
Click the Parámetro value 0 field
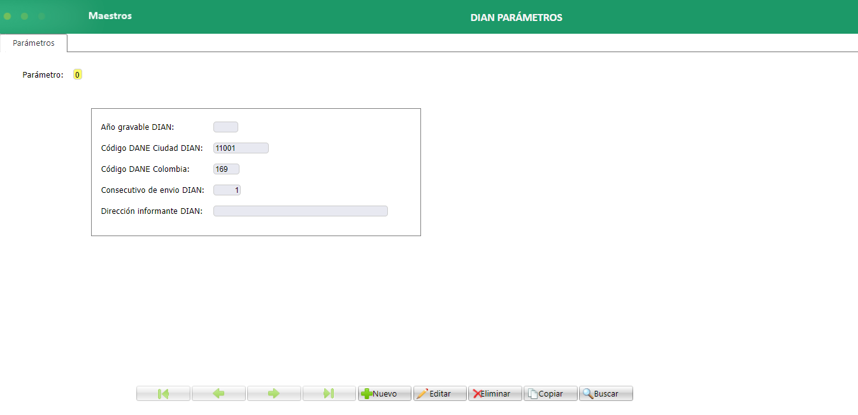(x=78, y=74)
